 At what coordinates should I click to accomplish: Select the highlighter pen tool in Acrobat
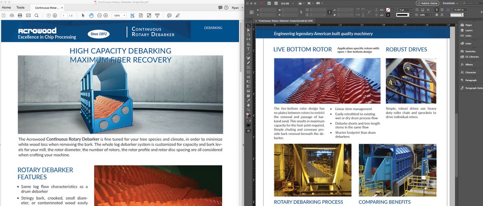pos(178,15)
